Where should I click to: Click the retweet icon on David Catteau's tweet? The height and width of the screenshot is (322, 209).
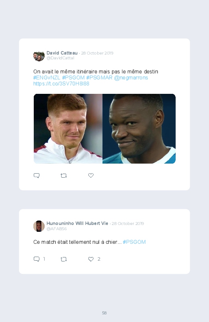64,176
